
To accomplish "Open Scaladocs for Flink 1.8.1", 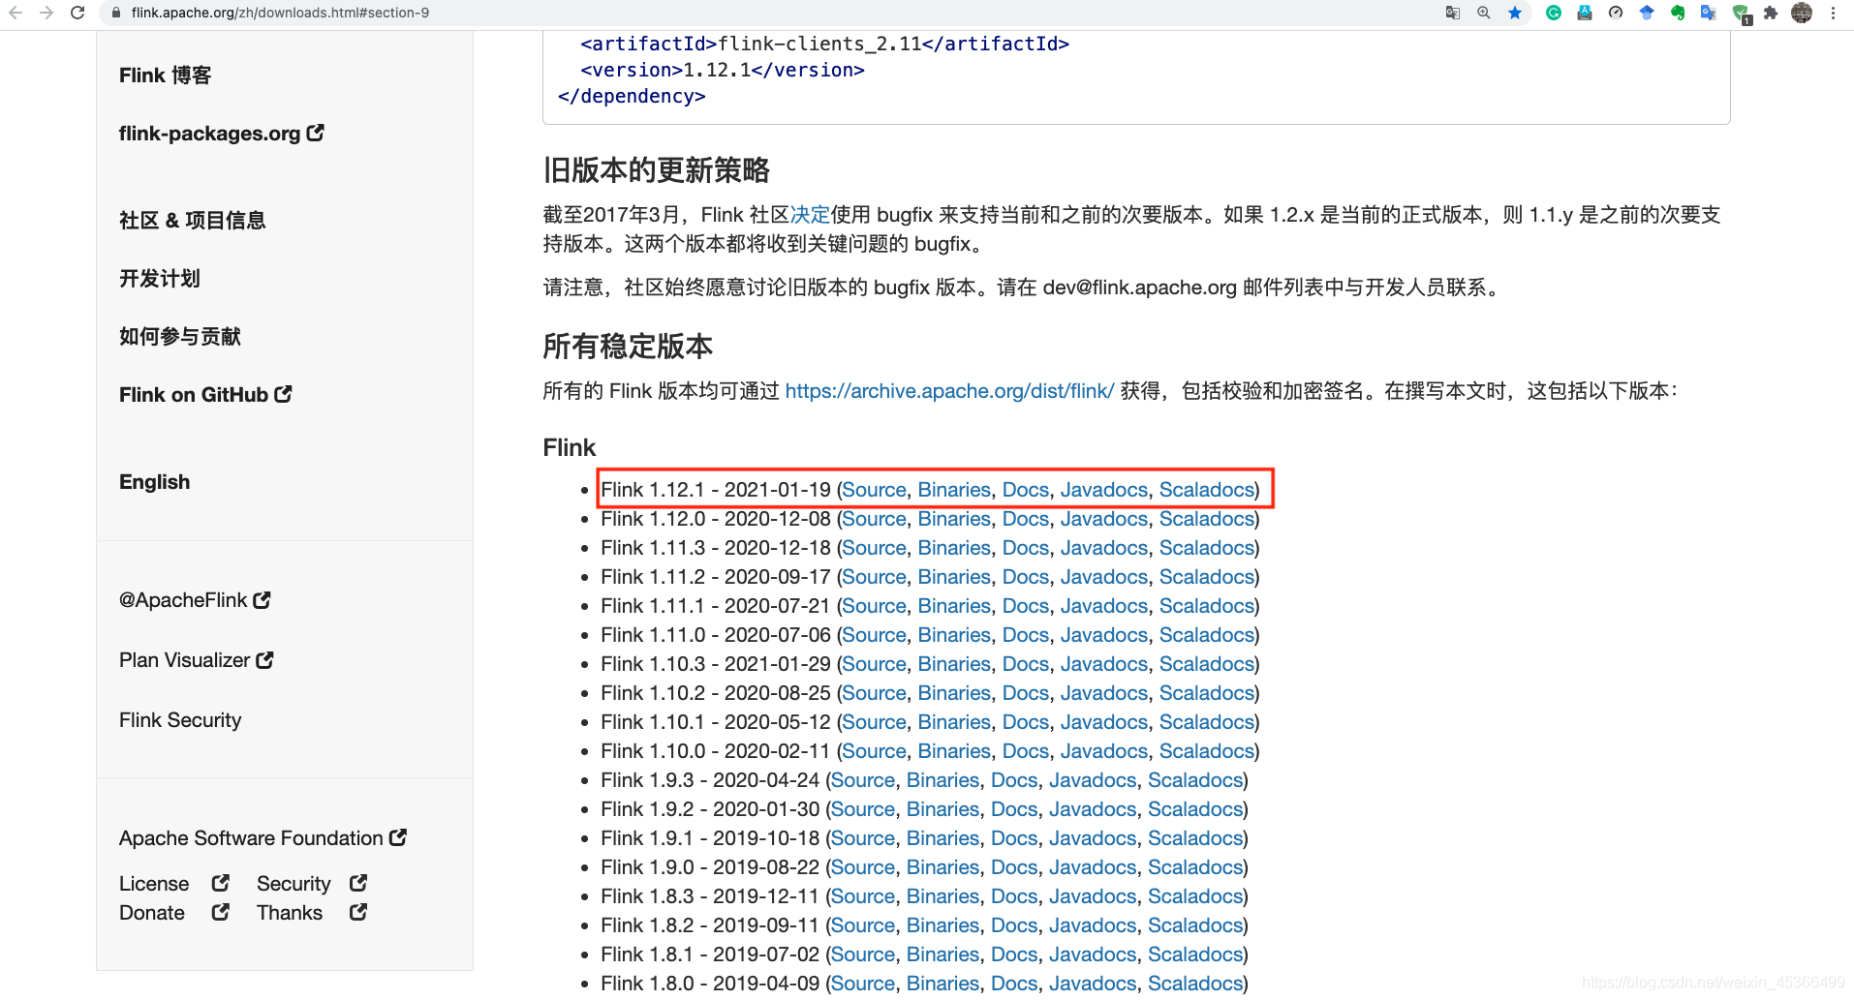I will [1195, 955].
